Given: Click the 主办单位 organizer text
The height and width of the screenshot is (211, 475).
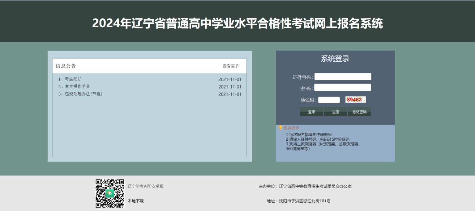Looking at the screenshot, I should pos(305,186).
